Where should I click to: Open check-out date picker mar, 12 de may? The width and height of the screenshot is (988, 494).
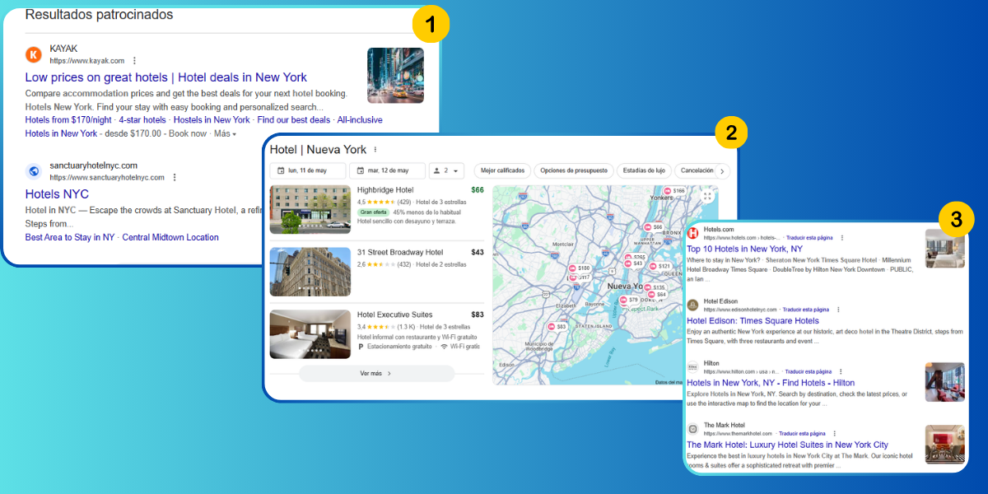[x=387, y=171]
